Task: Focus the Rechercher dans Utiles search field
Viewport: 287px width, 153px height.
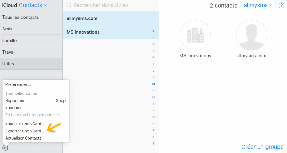Action: [x=111, y=5]
